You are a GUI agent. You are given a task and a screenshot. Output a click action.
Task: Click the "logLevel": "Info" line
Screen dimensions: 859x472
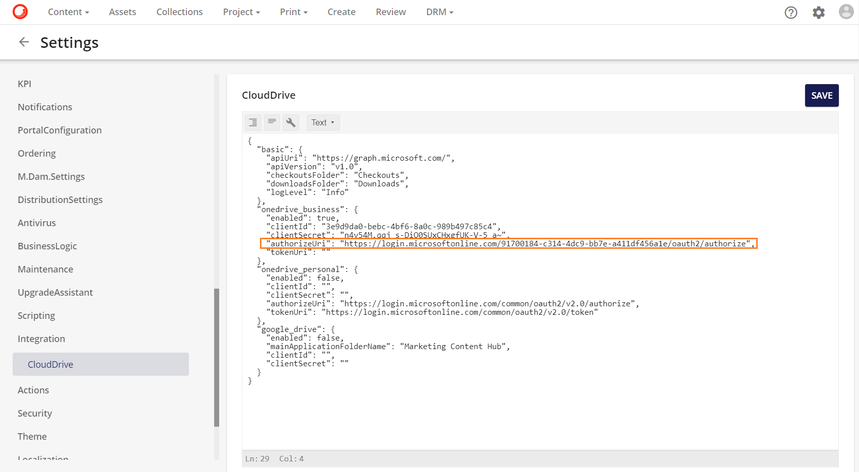[x=307, y=192]
